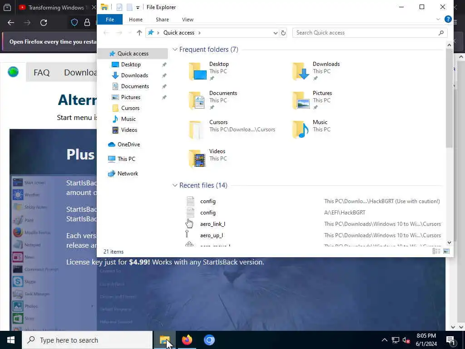The width and height of the screenshot is (465, 349).
Task: Select Network in the navigation pane
Action: coord(128,174)
